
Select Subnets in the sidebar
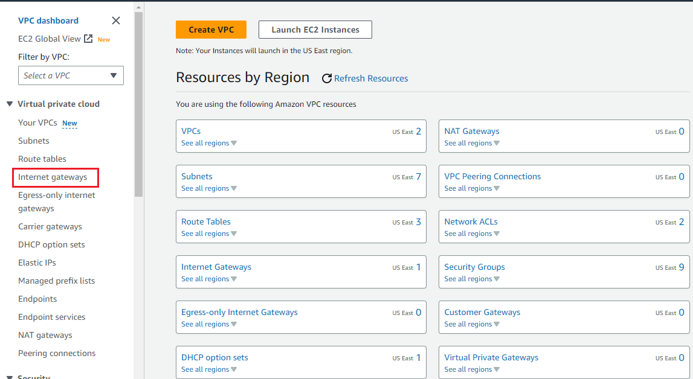pyautogui.click(x=34, y=141)
